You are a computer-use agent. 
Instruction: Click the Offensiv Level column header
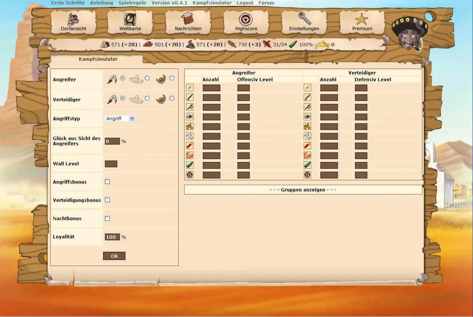point(255,80)
